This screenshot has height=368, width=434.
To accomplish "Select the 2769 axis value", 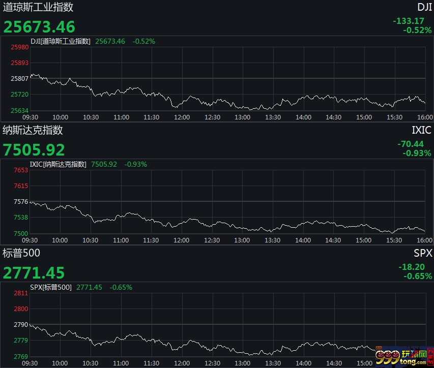I will click(x=21, y=356).
